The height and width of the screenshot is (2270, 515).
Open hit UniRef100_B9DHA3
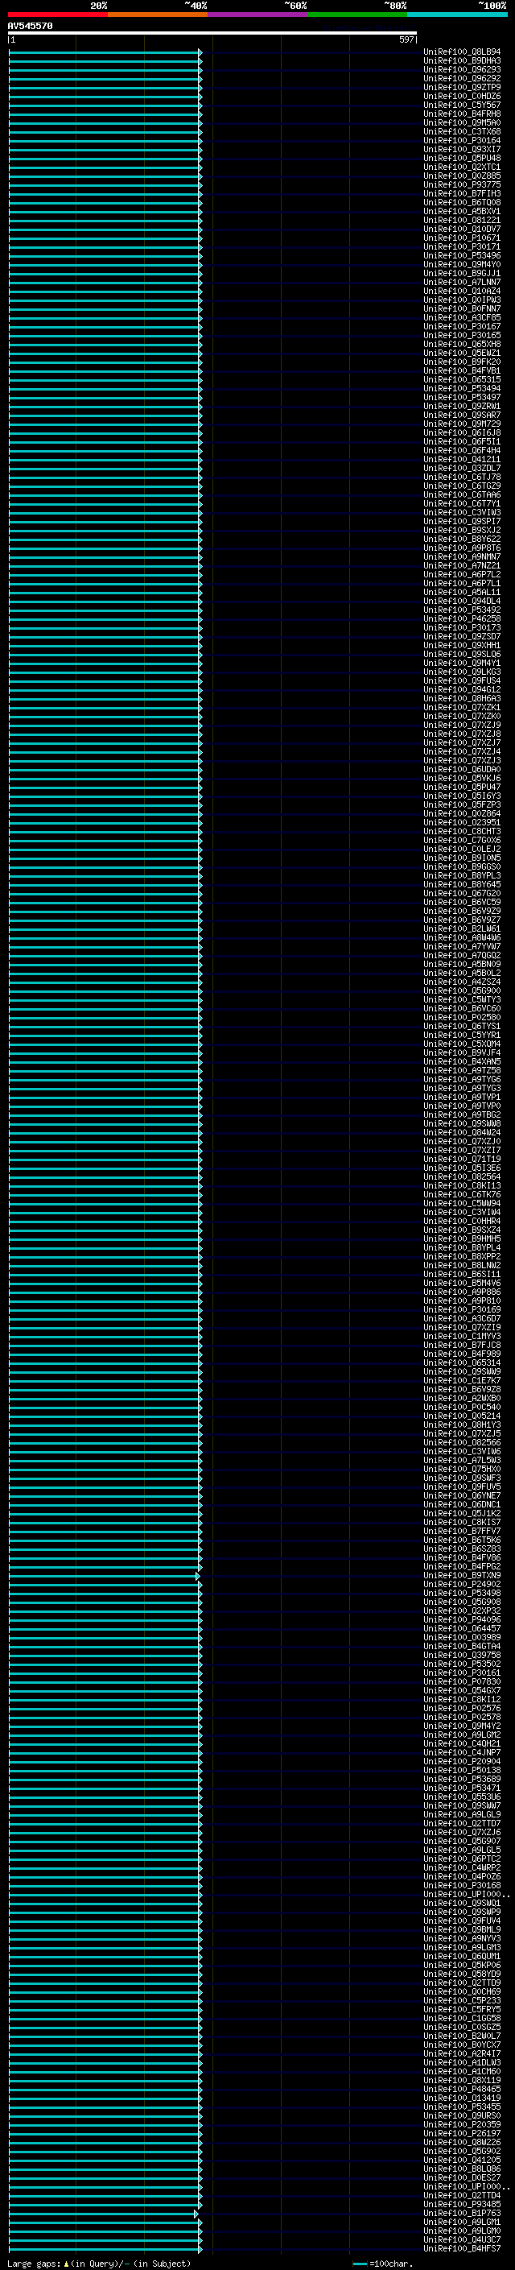point(462,61)
